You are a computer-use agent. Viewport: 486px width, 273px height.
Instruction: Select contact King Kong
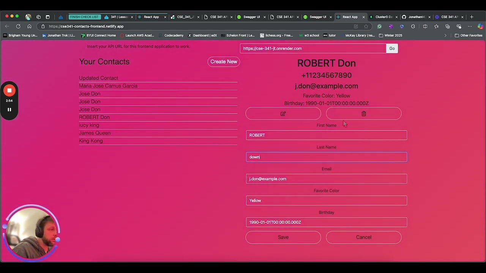158,141
